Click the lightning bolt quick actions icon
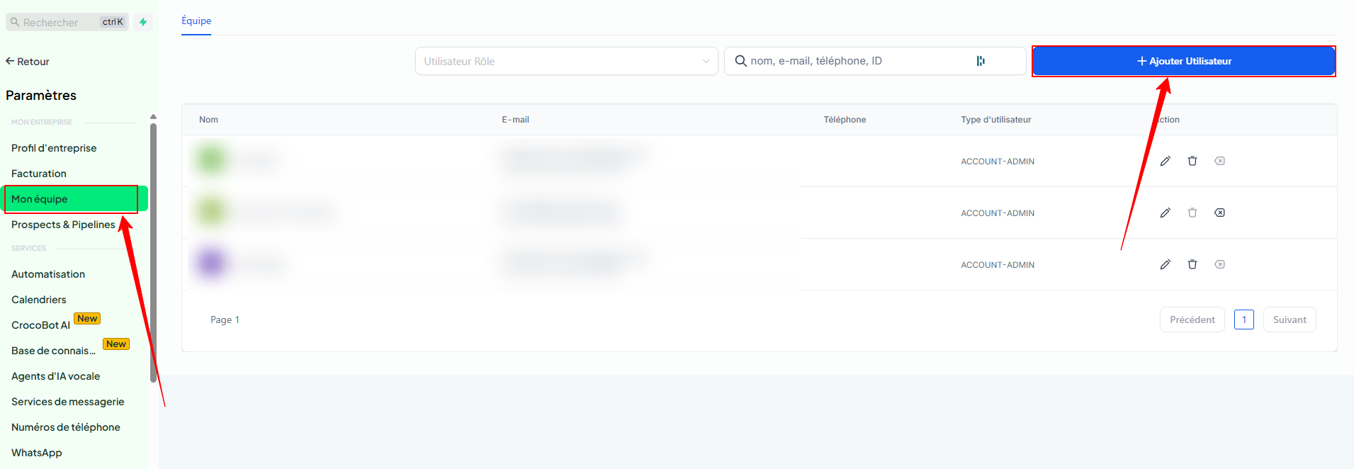The width and height of the screenshot is (1354, 469). click(143, 22)
